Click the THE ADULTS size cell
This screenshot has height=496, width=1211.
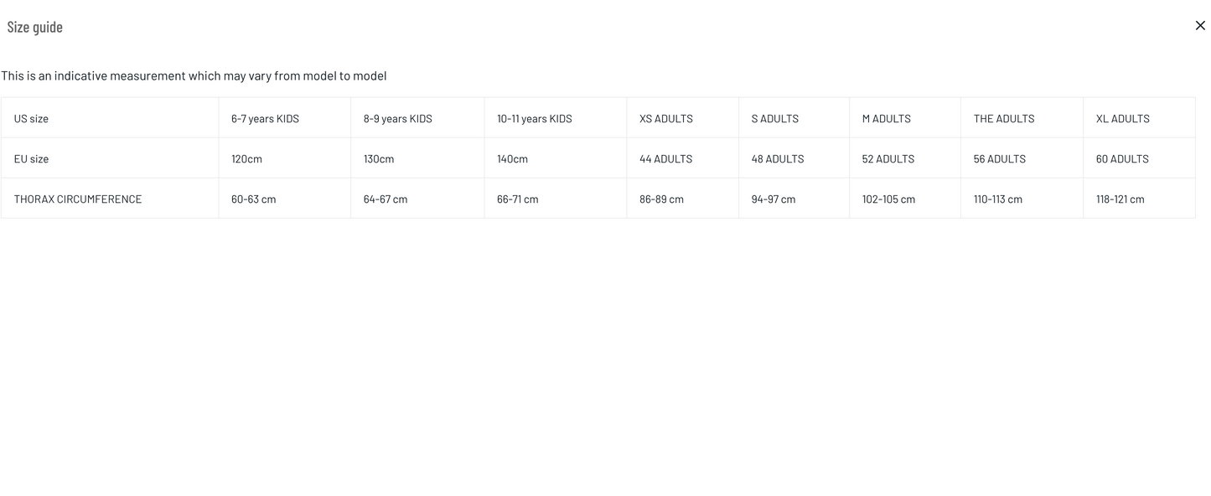click(1003, 119)
